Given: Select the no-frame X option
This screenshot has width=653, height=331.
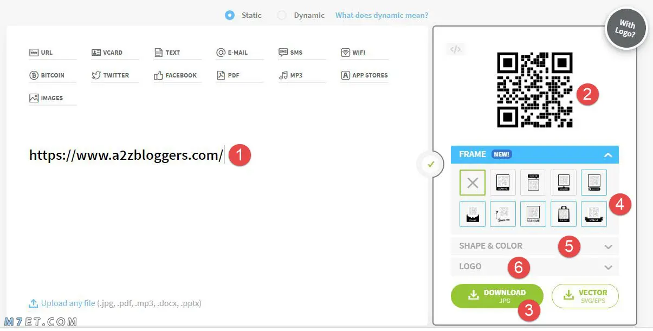Looking at the screenshot, I should [473, 183].
